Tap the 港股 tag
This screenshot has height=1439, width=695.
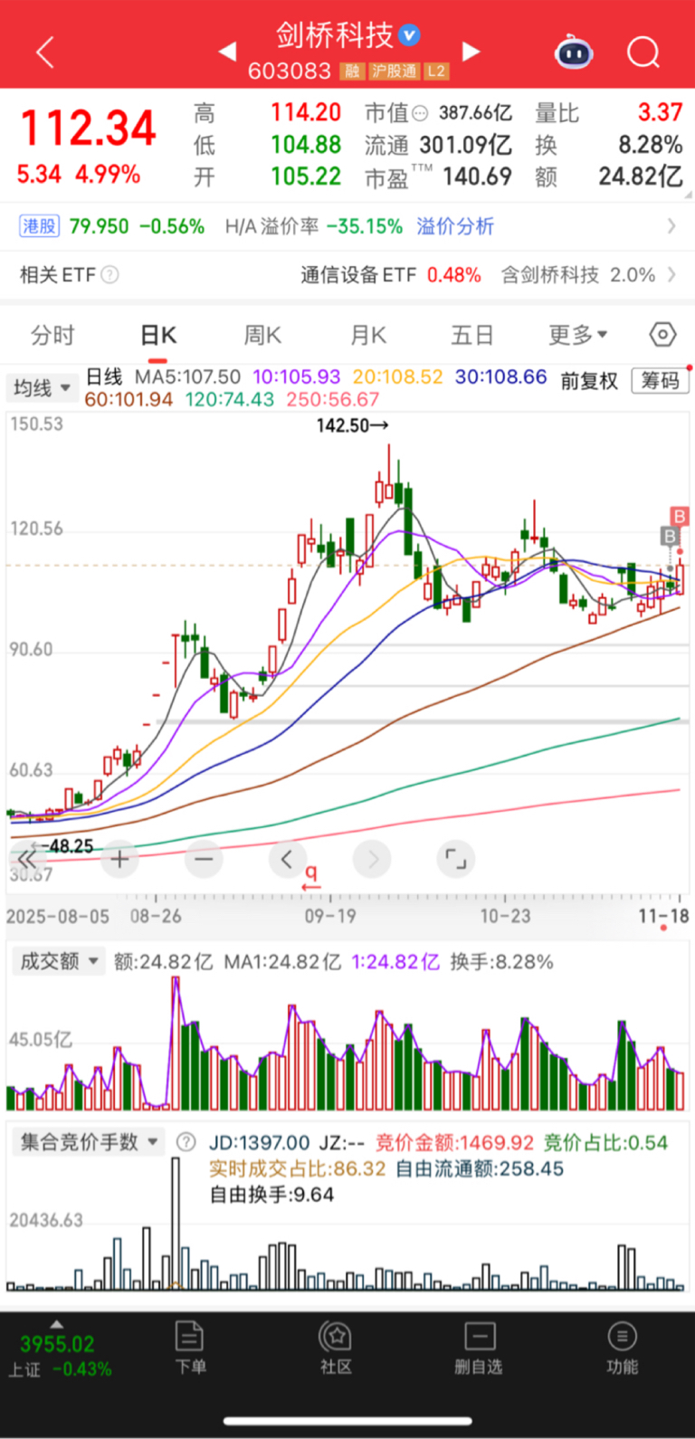click(x=39, y=226)
